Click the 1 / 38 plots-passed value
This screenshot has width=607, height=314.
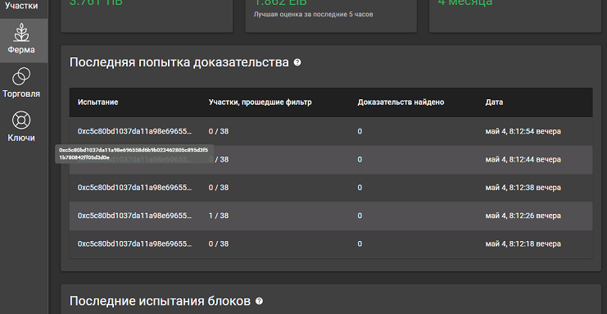[x=219, y=216]
